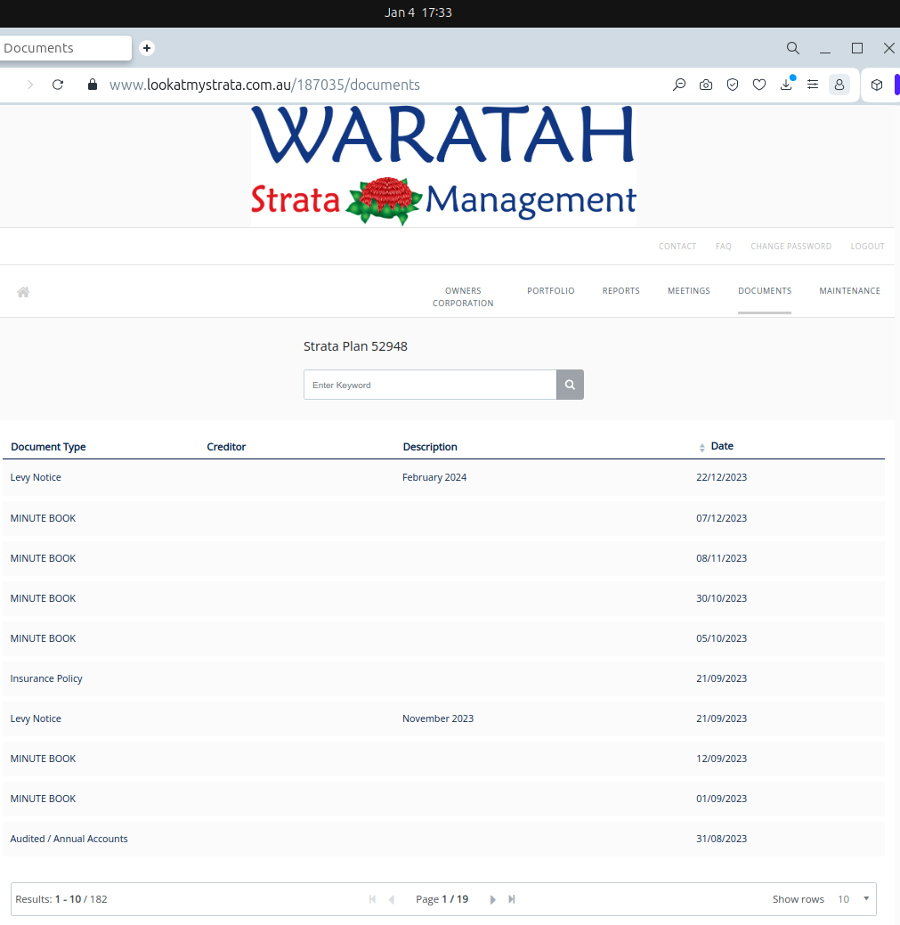Image resolution: width=900 pixels, height=925 pixels.
Task: Open the Insurance Policy document row
Action: click(x=46, y=678)
